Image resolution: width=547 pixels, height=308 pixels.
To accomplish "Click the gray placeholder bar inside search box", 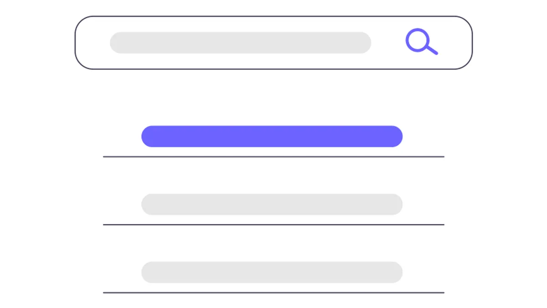I will coord(241,42).
